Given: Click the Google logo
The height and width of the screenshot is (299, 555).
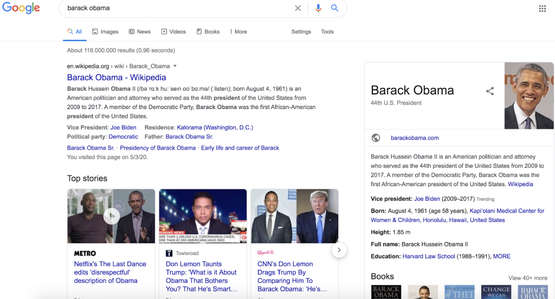Looking at the screenshot, I should pos(21,8).
